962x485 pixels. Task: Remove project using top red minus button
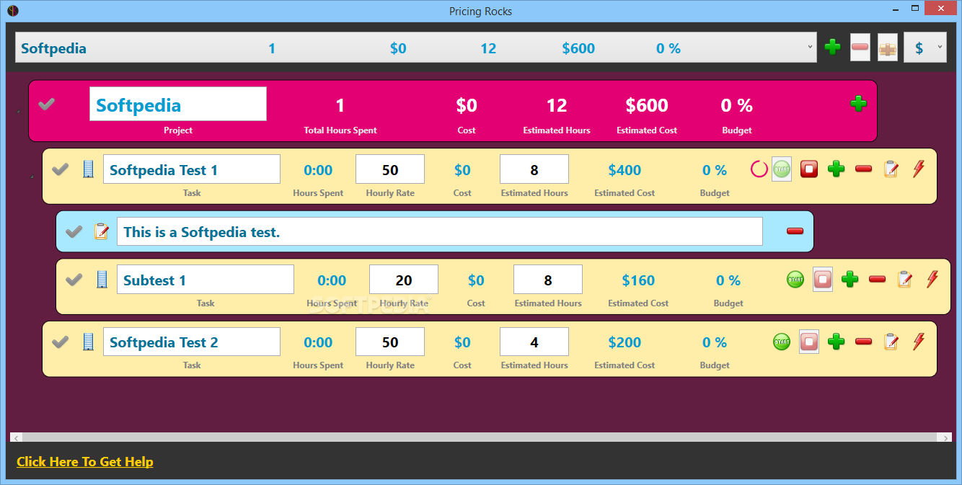click(x=860, y=48)
